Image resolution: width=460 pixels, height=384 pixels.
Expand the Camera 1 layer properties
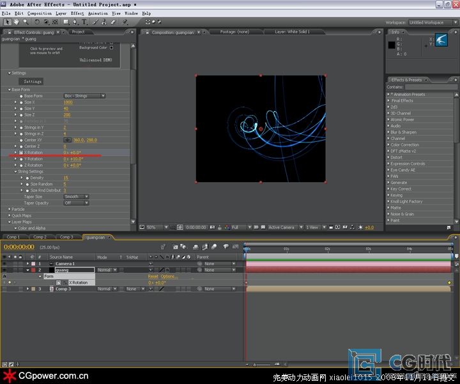28,264
